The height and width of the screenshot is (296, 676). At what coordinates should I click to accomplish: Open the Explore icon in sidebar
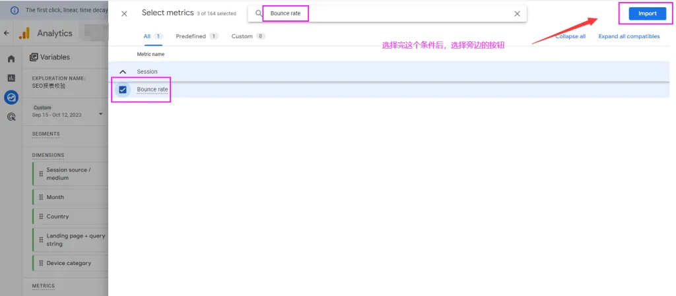(11, 98)
